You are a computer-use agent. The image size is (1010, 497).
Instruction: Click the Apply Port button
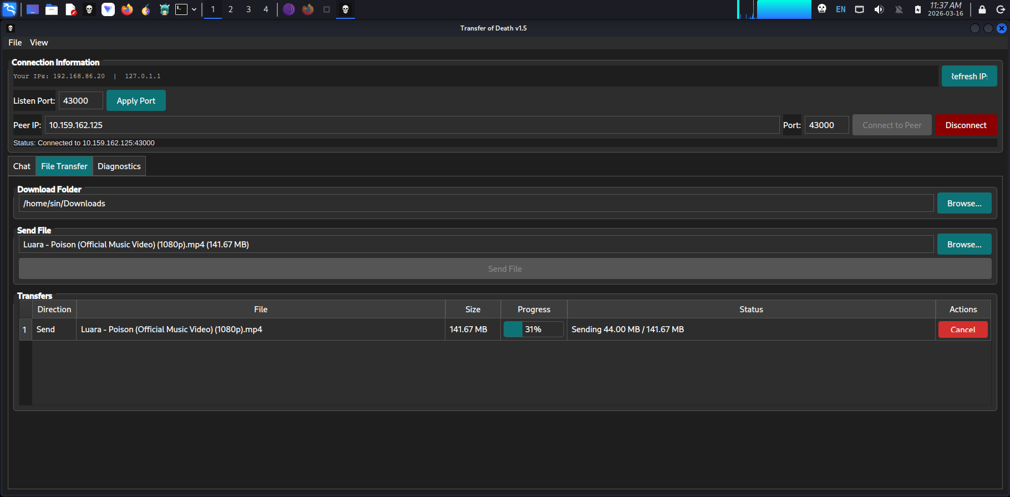(x=136, y=100)
